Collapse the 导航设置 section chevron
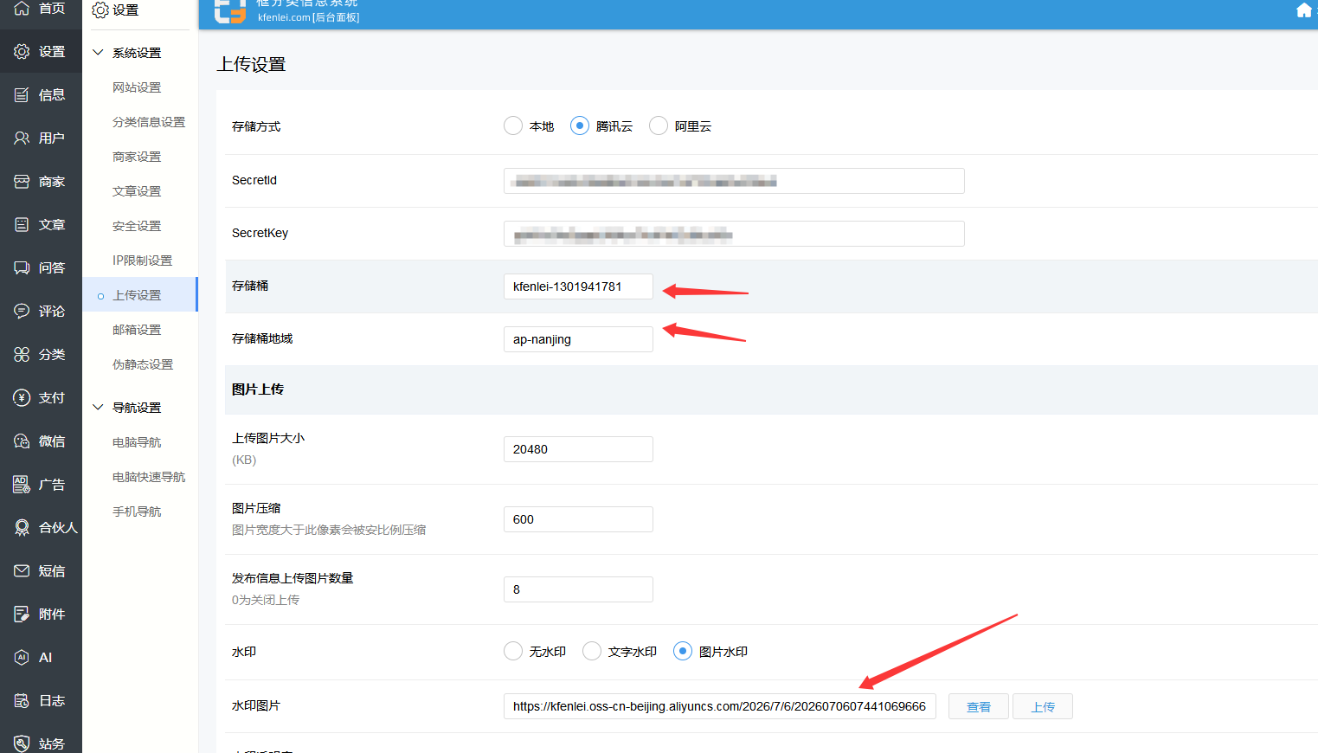The image size is (1318, 753). pos(98,408)
